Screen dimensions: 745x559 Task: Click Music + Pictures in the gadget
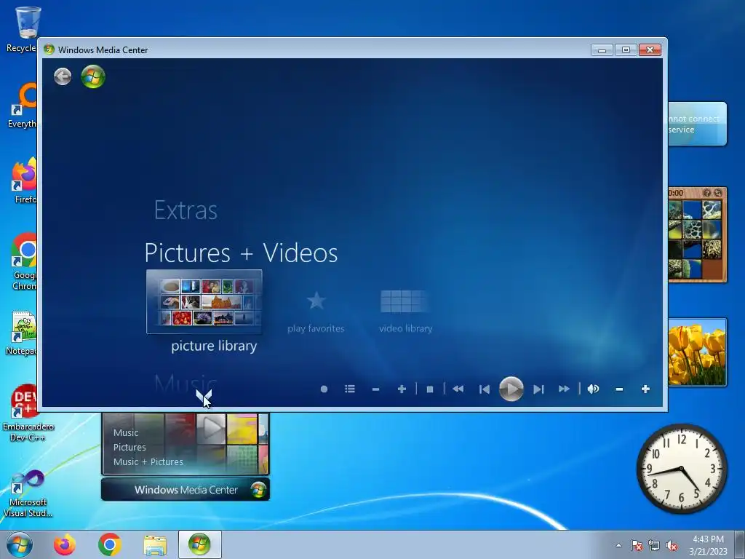coord(148,461)
